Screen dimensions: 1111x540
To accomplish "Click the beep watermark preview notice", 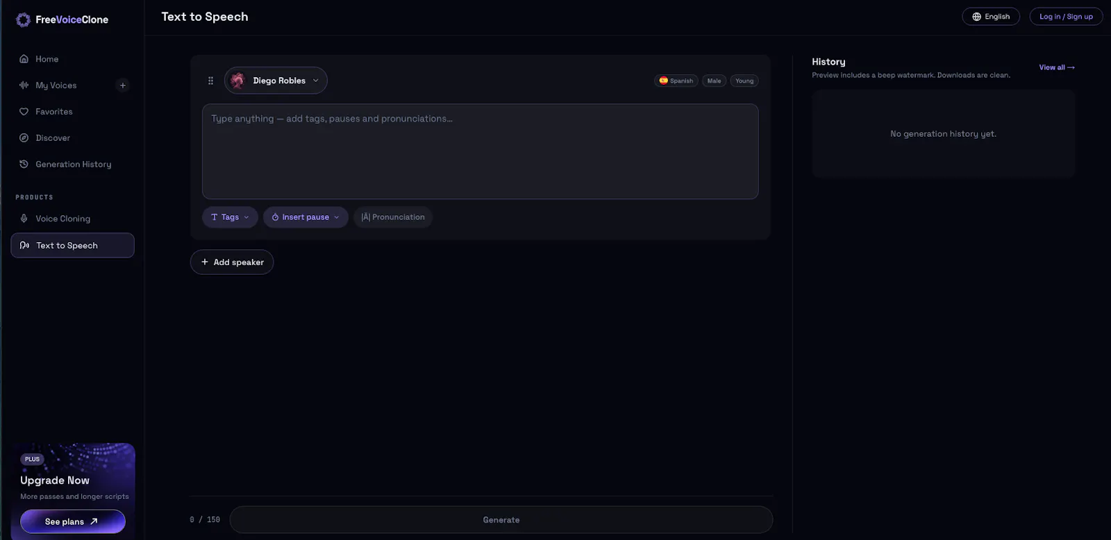I will pos(911,75).
